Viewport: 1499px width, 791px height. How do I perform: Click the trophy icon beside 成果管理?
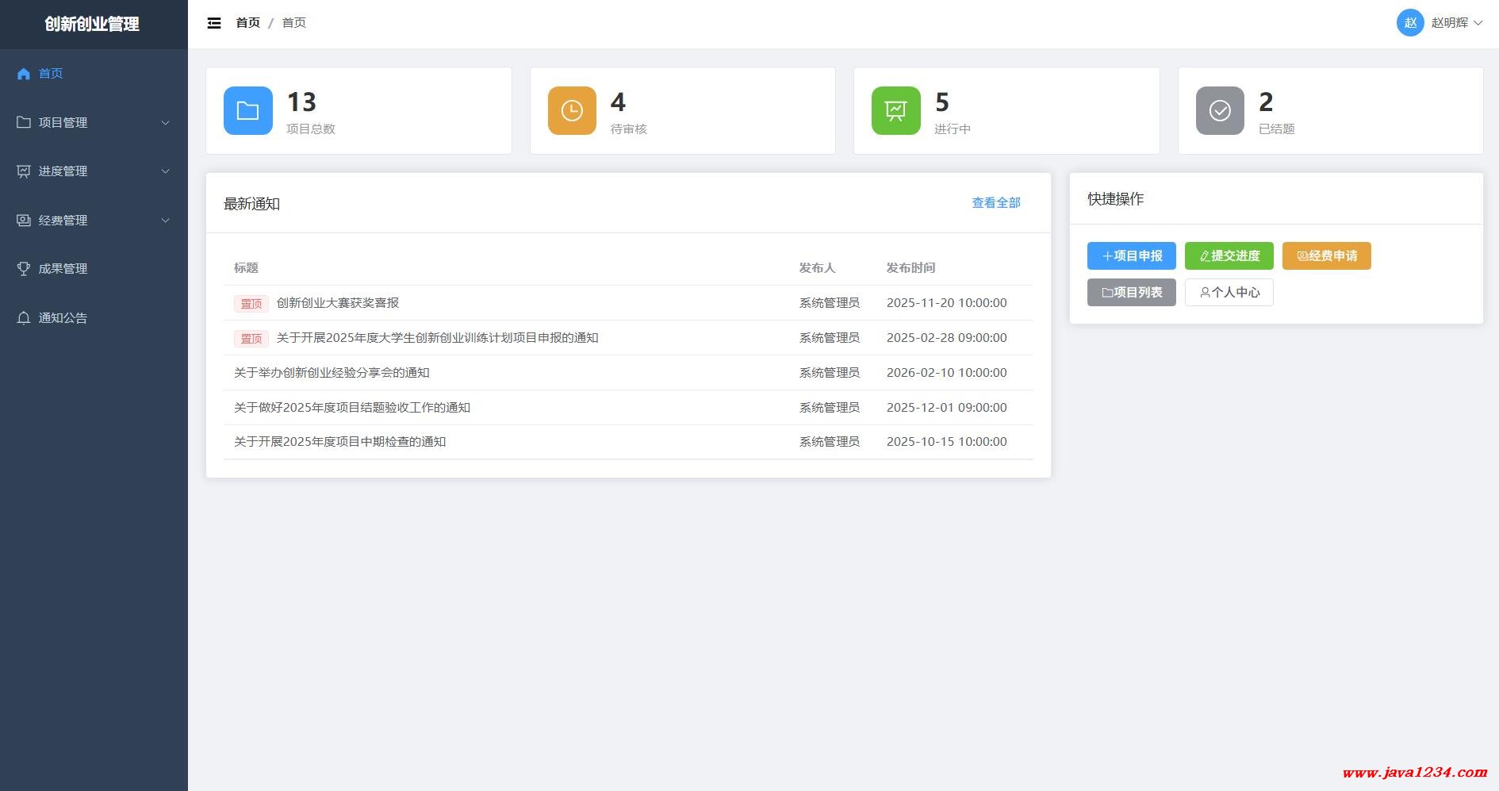[x=24, y=269]
